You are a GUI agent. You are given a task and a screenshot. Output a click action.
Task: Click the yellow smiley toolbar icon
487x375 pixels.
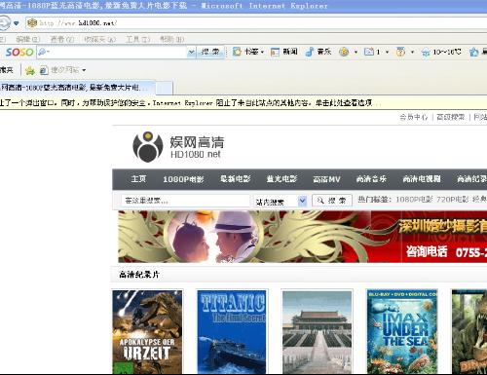tap(344, 52)
